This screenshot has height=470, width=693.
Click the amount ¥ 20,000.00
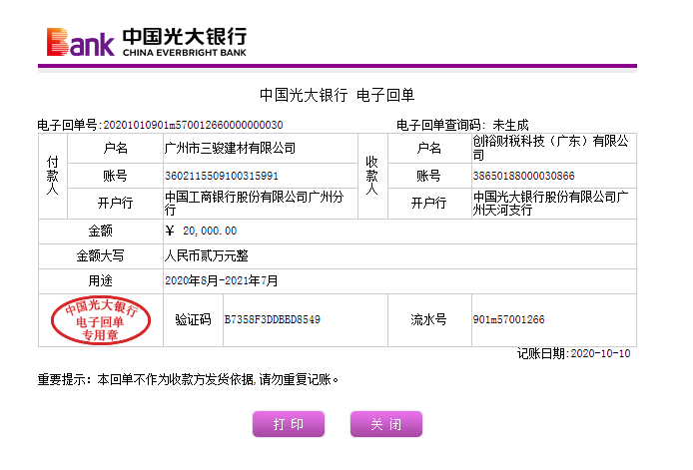pos(201,231)
